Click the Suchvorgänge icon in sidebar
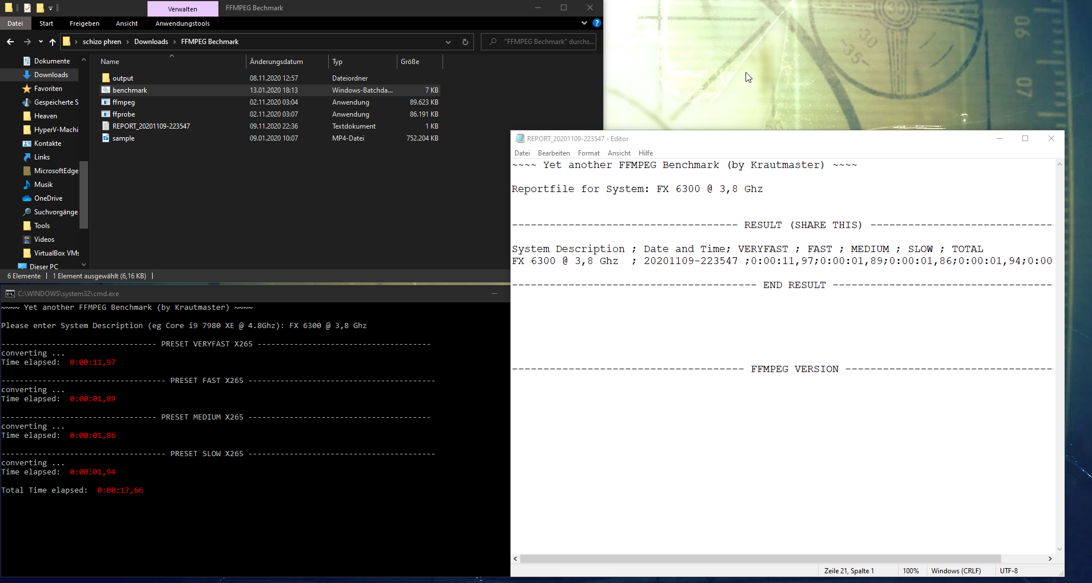This screenshot has width=1092, height=583. click(x=27, y=212)
